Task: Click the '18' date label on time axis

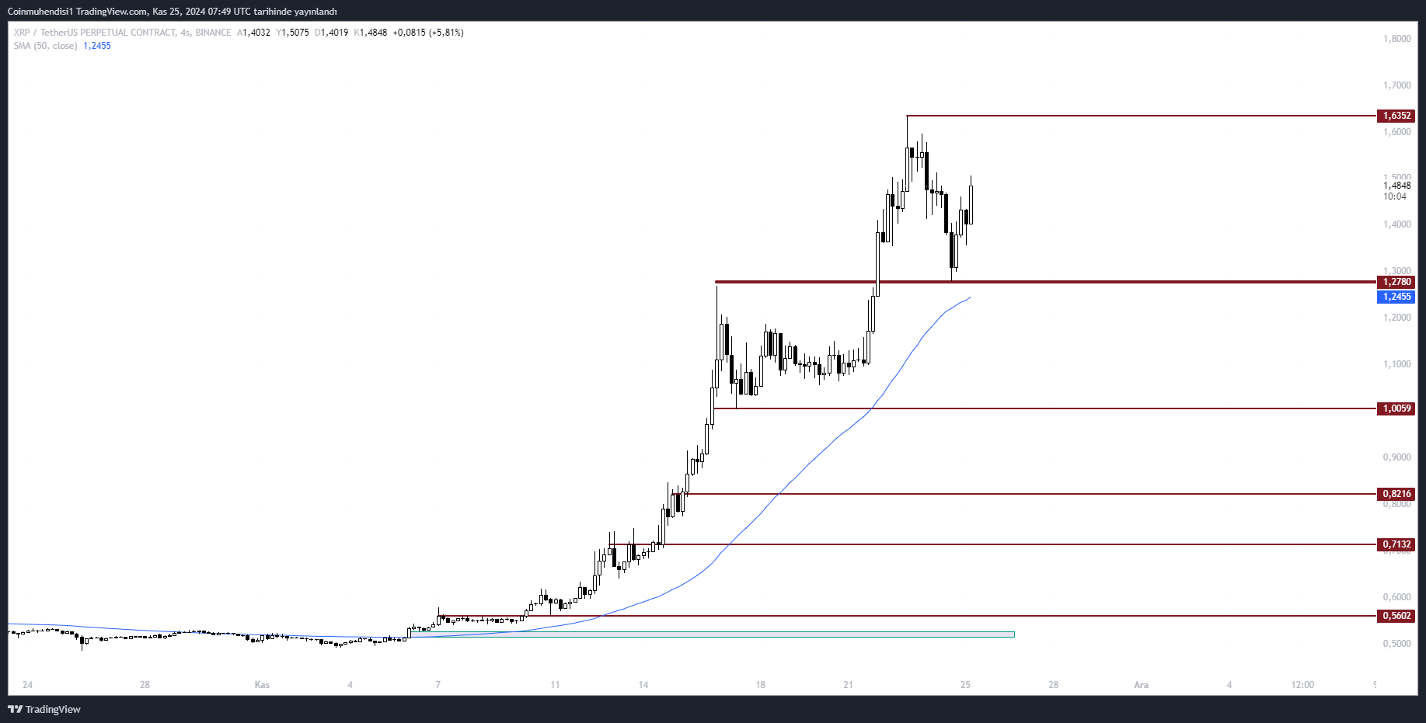Action: click(x=760, y=685)
